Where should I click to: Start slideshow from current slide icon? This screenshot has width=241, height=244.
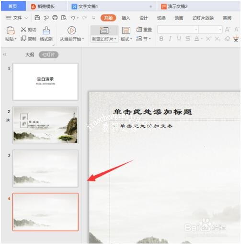(71, 30)
